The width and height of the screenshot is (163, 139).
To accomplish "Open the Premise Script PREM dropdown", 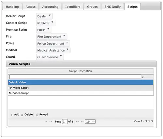I will coord(44,30).
